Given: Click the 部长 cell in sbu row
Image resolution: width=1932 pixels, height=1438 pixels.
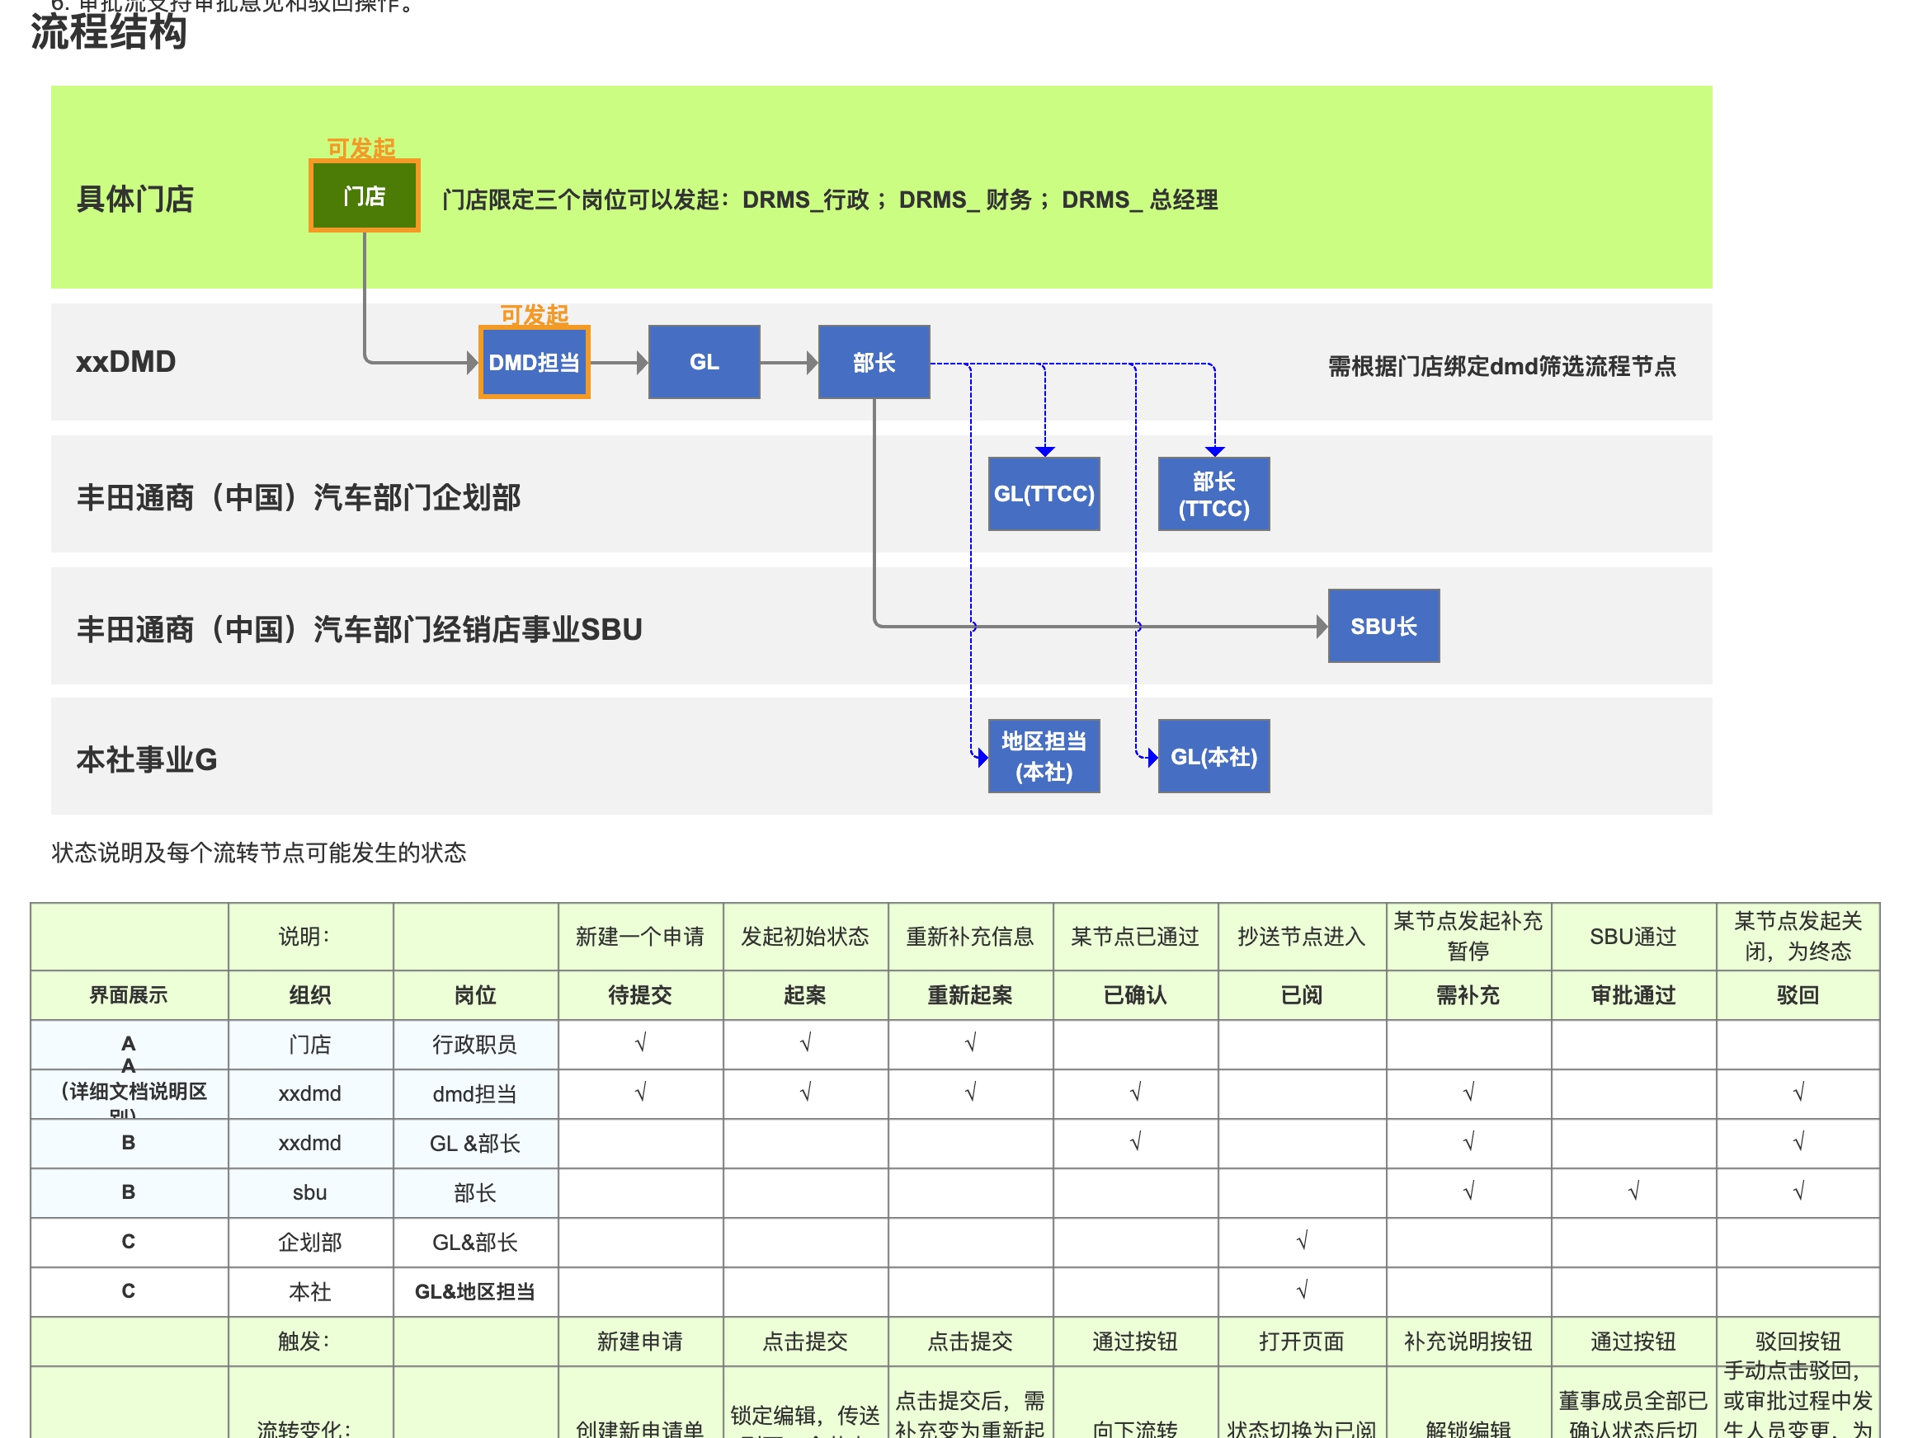Looking at the screenshot, I should click(x=474, y=1192).
